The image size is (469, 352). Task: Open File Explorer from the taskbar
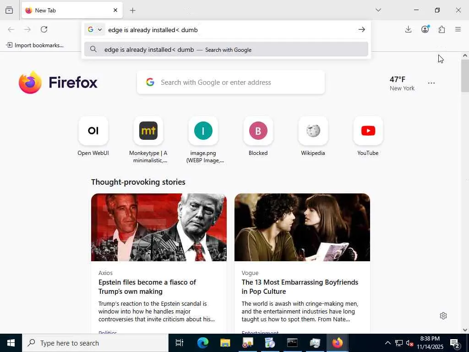point(225,343)
